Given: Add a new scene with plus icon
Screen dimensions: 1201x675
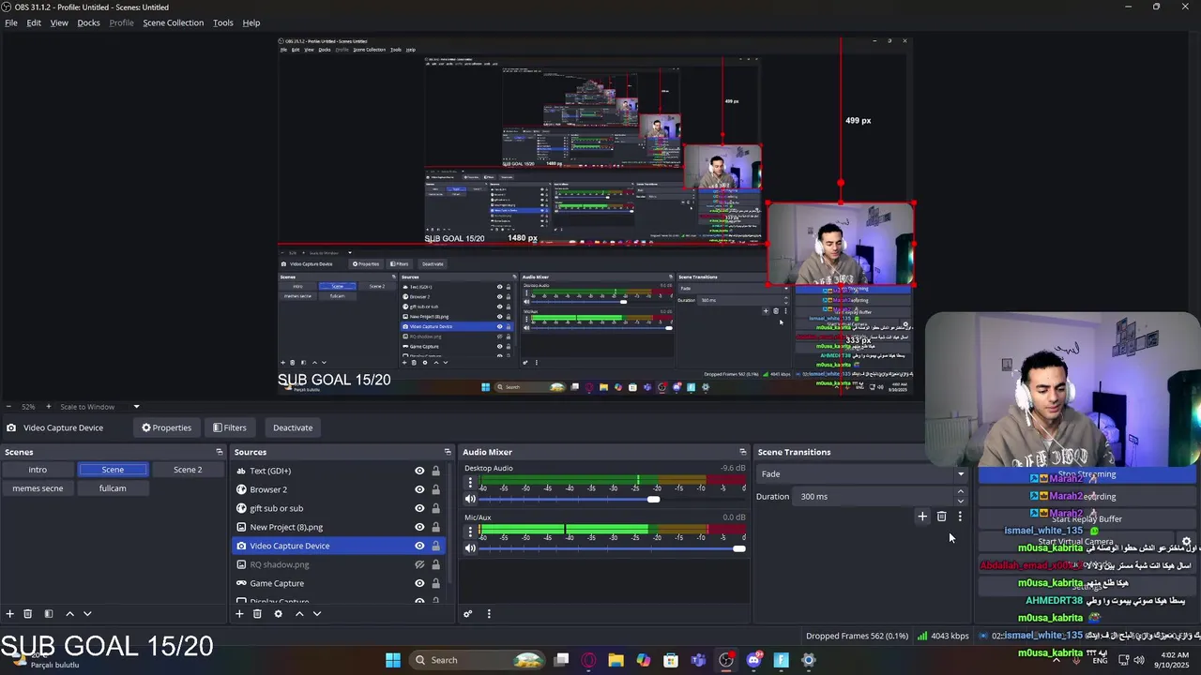Looking at the screenshot, I should pyautogui.click(x=9, y=614).
